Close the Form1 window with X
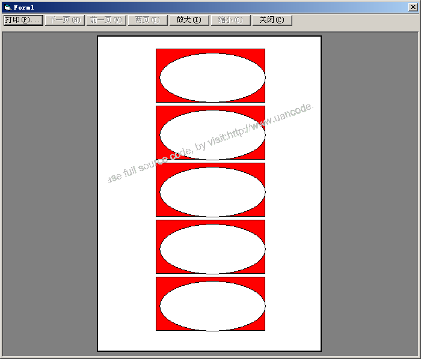Image resolution: width=421 pixels, height=359 pixels. 414,7
